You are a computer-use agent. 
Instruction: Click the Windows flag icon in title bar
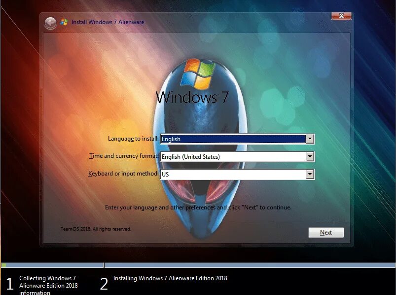(x=64, y=22)
